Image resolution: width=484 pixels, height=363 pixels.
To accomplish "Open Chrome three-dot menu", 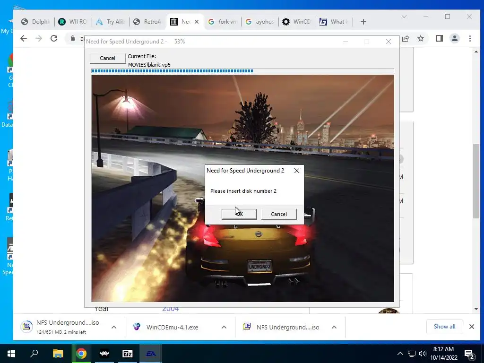I will click(470, 38).
